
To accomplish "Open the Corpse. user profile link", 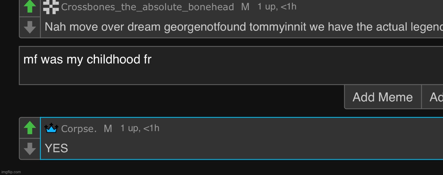I will (x=79, y=129).
